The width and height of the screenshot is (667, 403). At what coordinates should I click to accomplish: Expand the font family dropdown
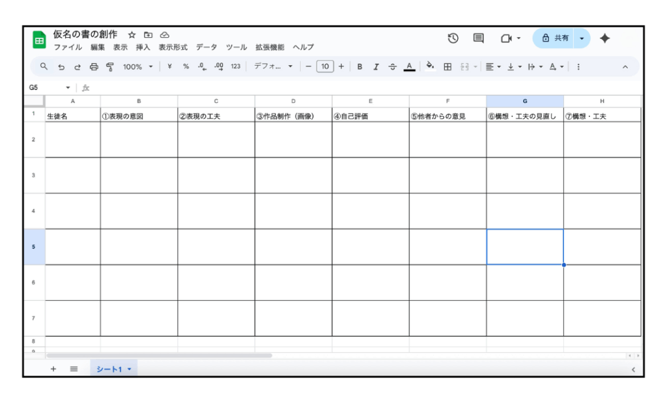coord(273,66)
